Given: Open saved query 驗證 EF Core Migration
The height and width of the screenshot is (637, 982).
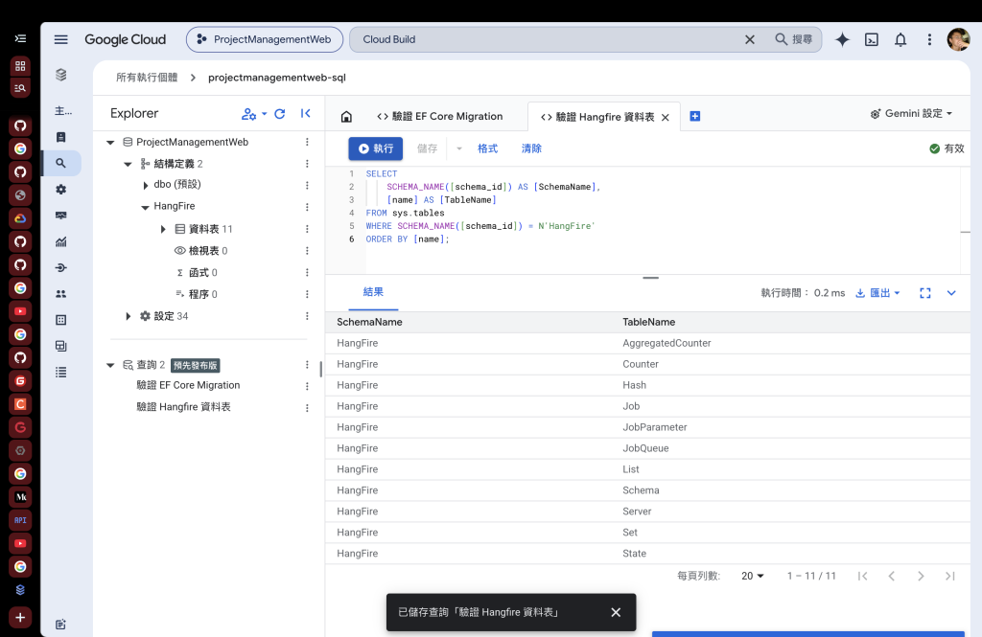Looking at the screenshot, I should (188, 385).
